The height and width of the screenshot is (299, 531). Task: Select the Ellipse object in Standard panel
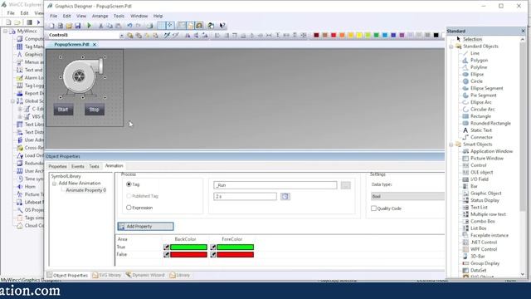pos(477,74)
